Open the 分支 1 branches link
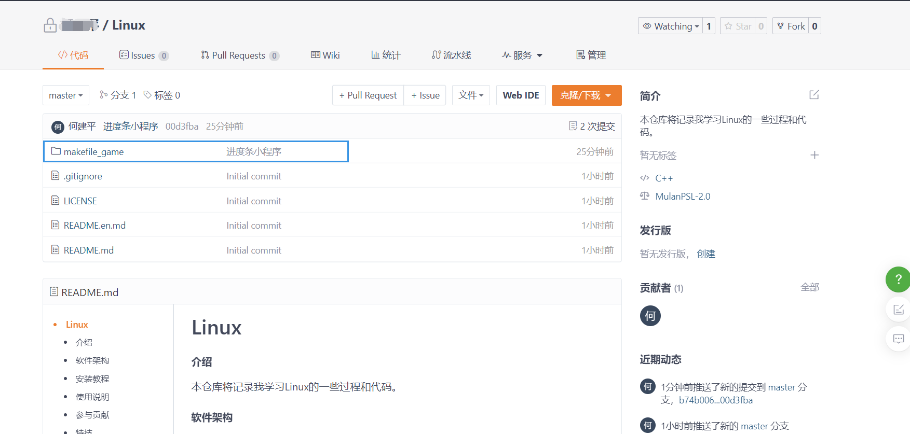Image resolution: width=910 pixels, height=434 pixels. pos(118,95)
